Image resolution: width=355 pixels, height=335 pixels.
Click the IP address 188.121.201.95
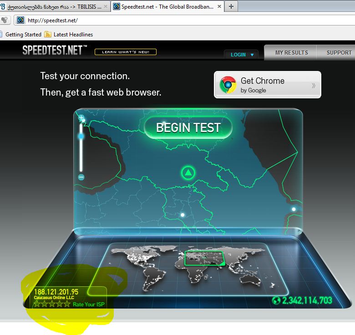click(x=56, y=292)
